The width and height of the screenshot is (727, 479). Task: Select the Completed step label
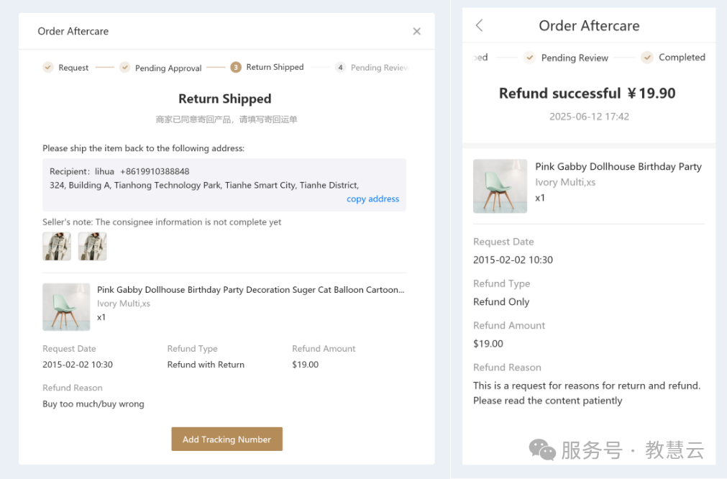(x=682, y=58)
